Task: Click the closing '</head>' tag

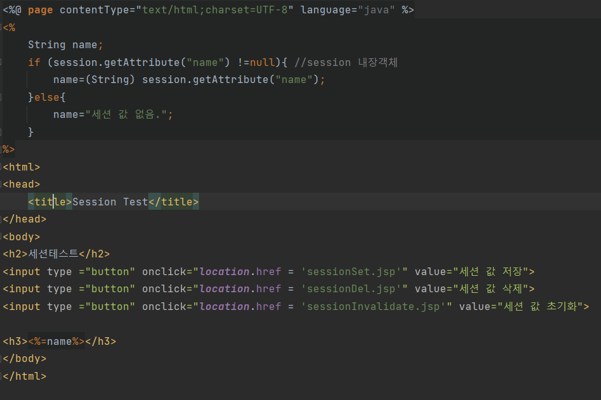Action: coord(25,219)
